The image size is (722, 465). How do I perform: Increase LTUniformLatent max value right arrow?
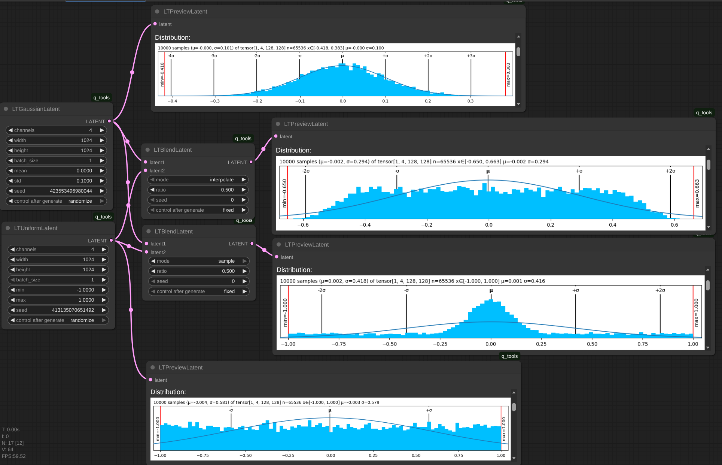(104, 300)
